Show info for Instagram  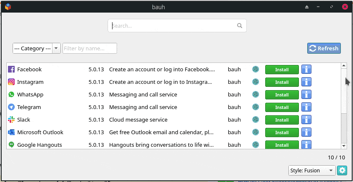[306, 82]
